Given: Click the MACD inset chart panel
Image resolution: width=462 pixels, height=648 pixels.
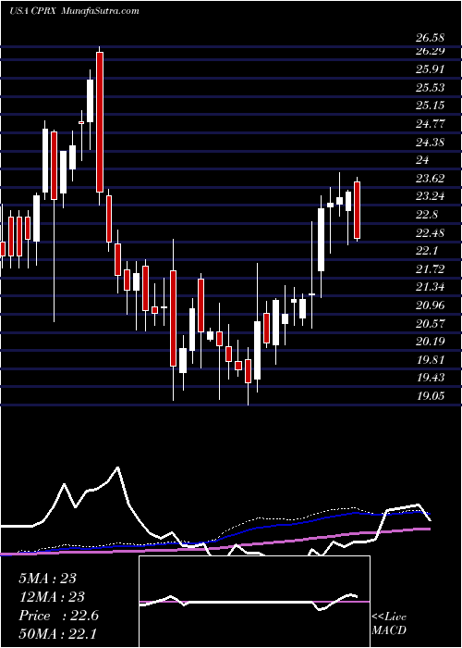Looking at the screenshot, I should 254,602.
